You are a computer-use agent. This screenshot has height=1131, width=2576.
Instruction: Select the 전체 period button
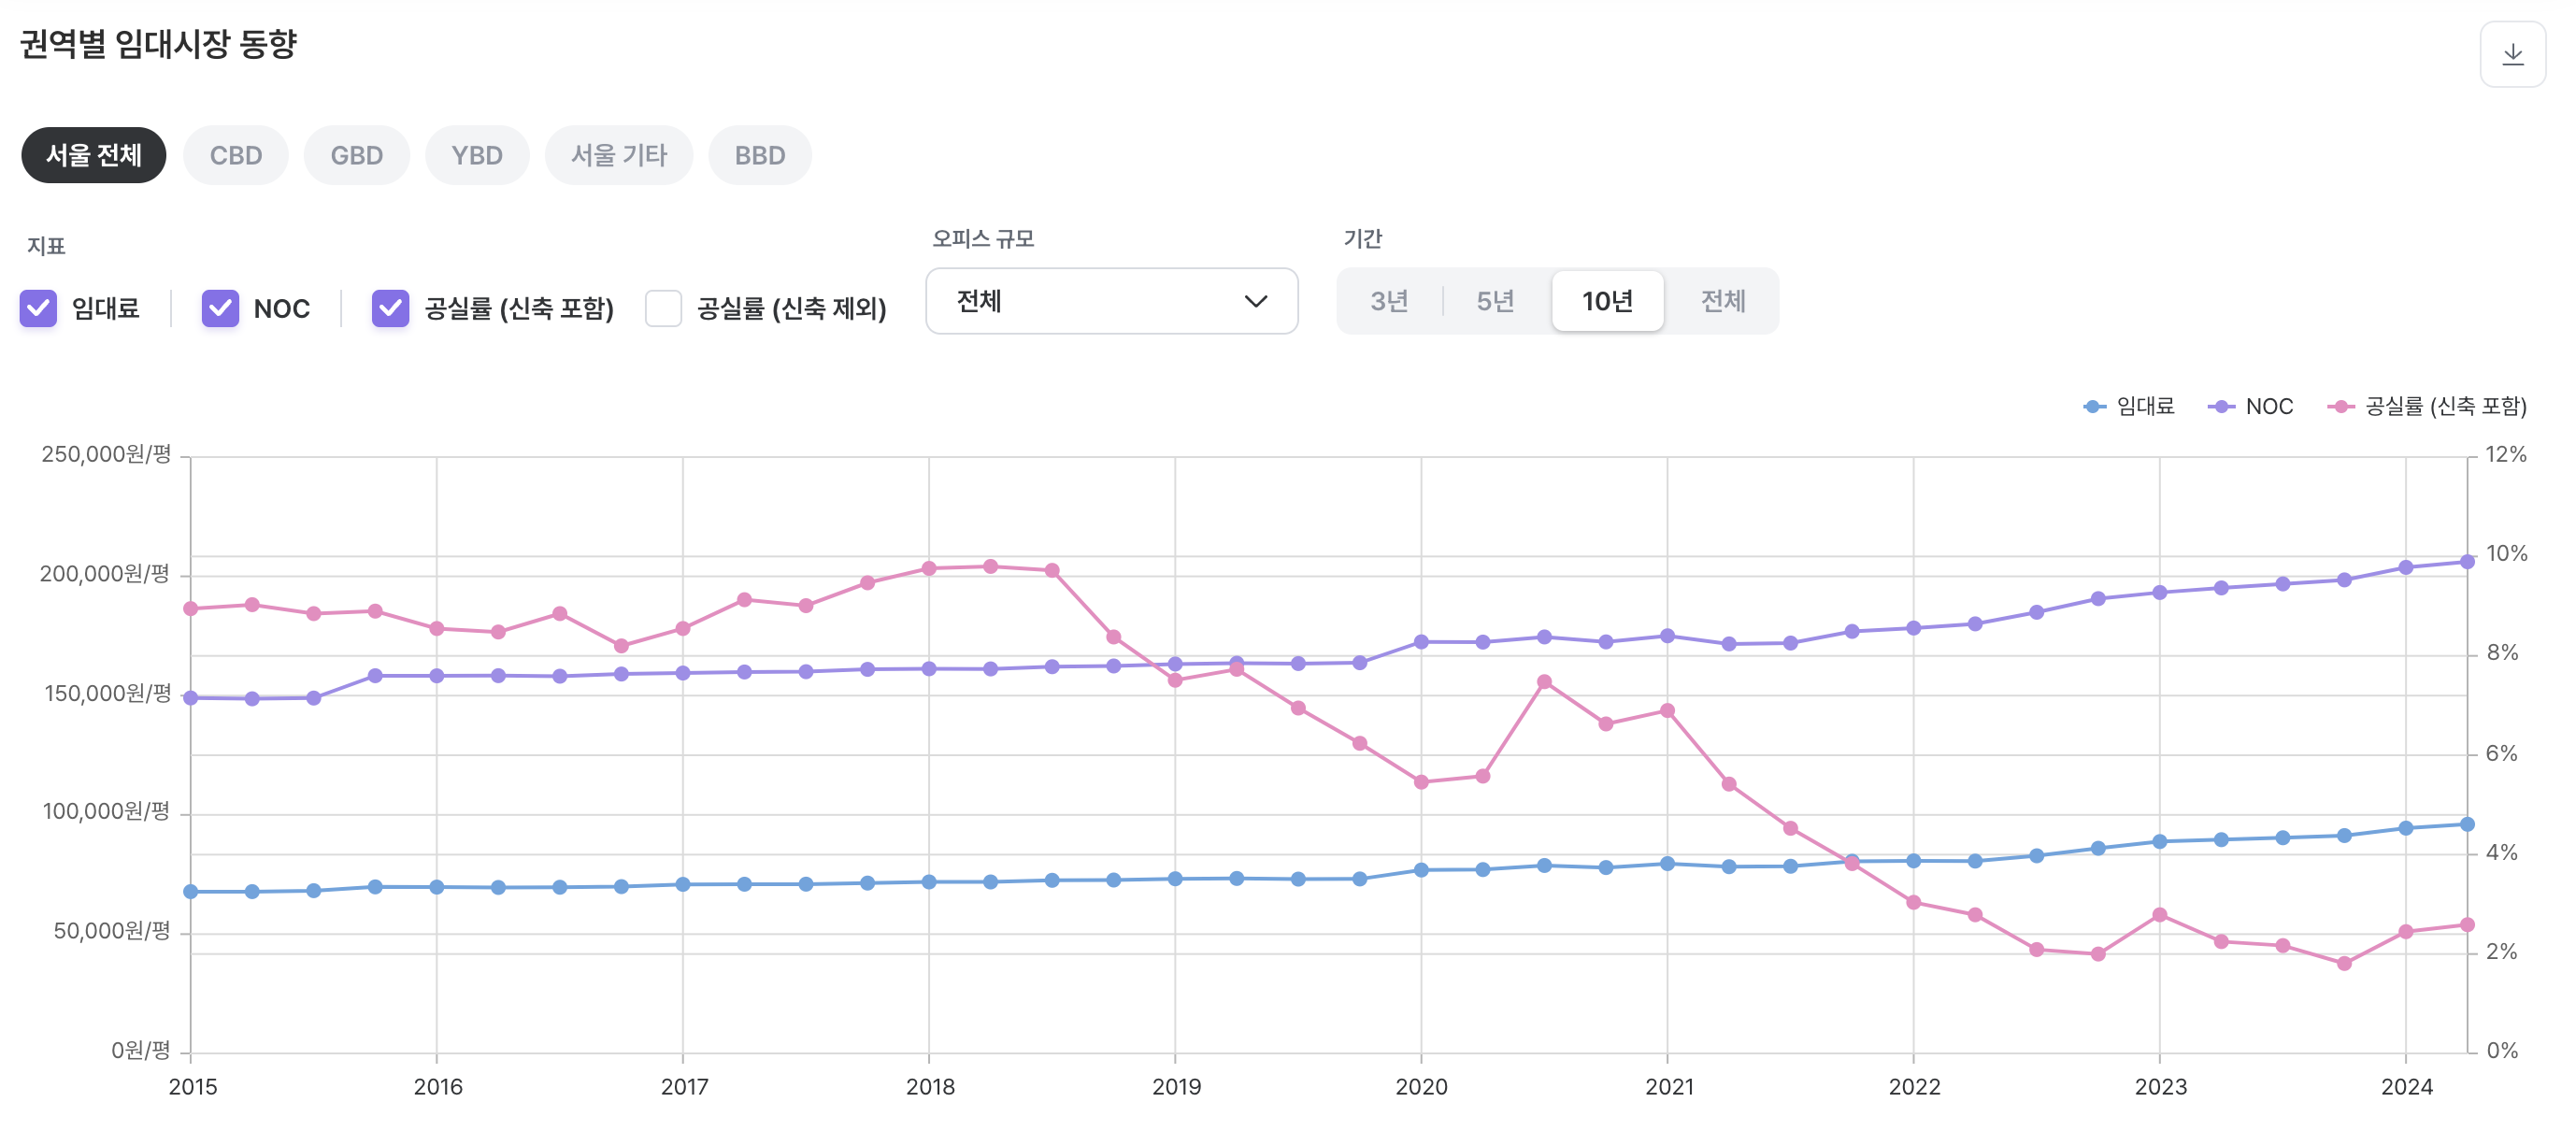coord(1722,301)
